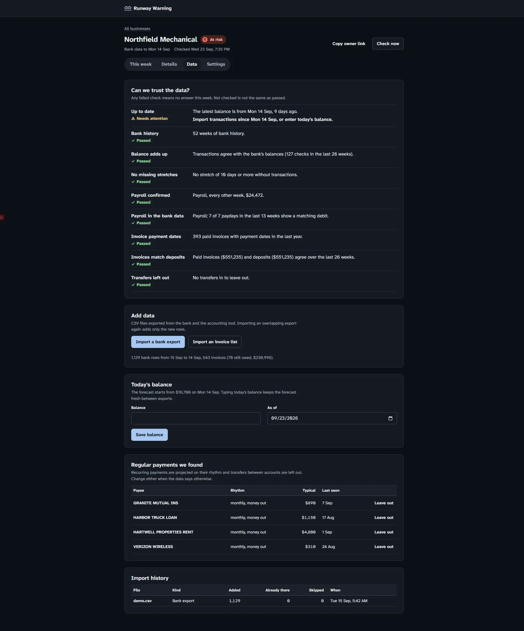524x631 pixels.
Task: Select the Data tab
Action: tap(192, 64)
